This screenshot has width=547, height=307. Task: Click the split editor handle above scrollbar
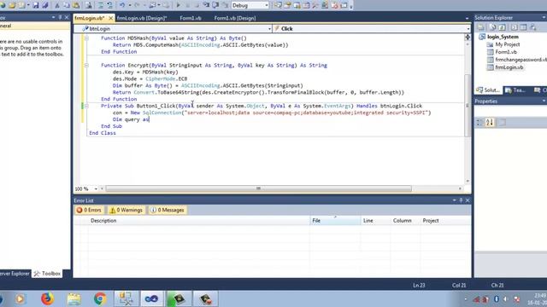468,37
